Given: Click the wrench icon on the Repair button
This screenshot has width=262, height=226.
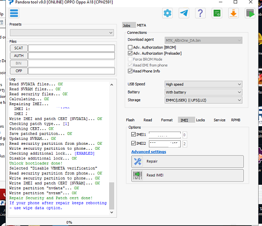Looking at the screenshot, I should click(138, 161).
